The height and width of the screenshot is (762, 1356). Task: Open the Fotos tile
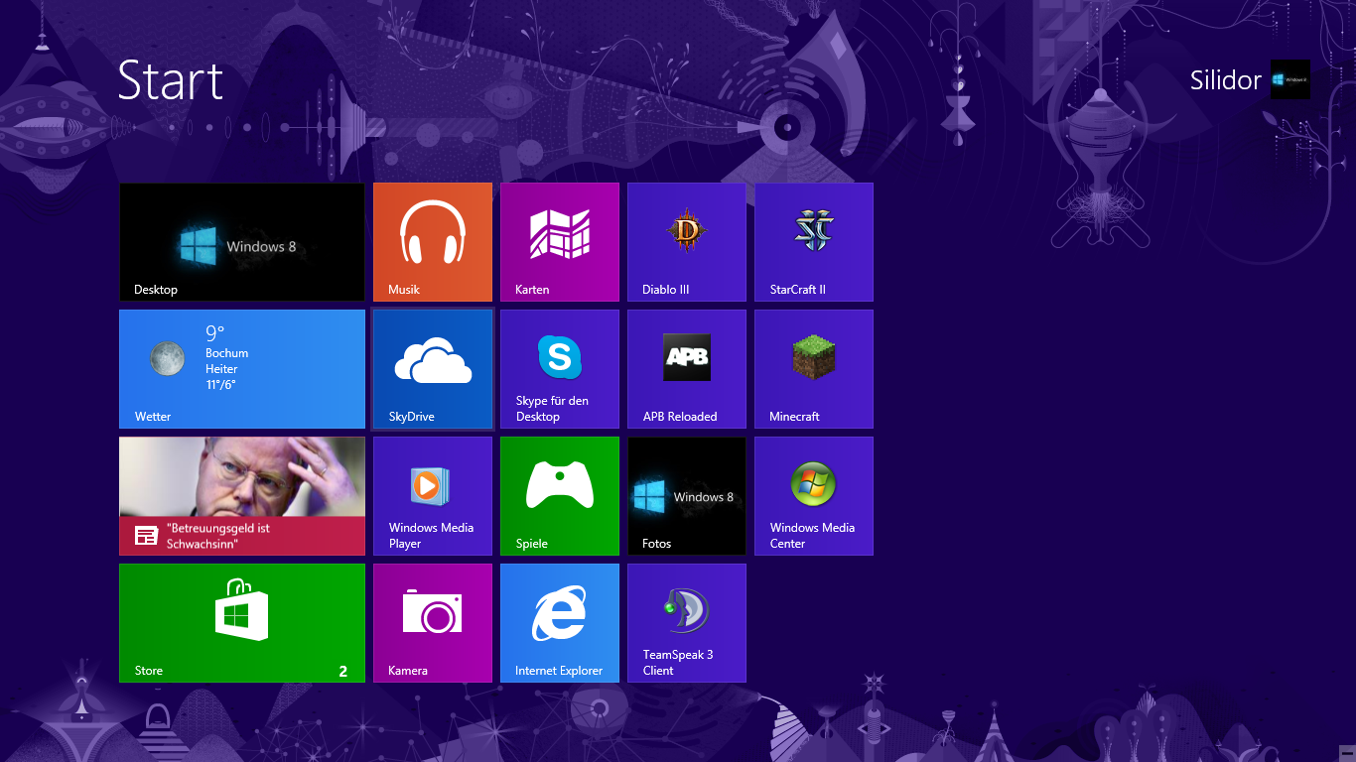[x=687, y=495]
